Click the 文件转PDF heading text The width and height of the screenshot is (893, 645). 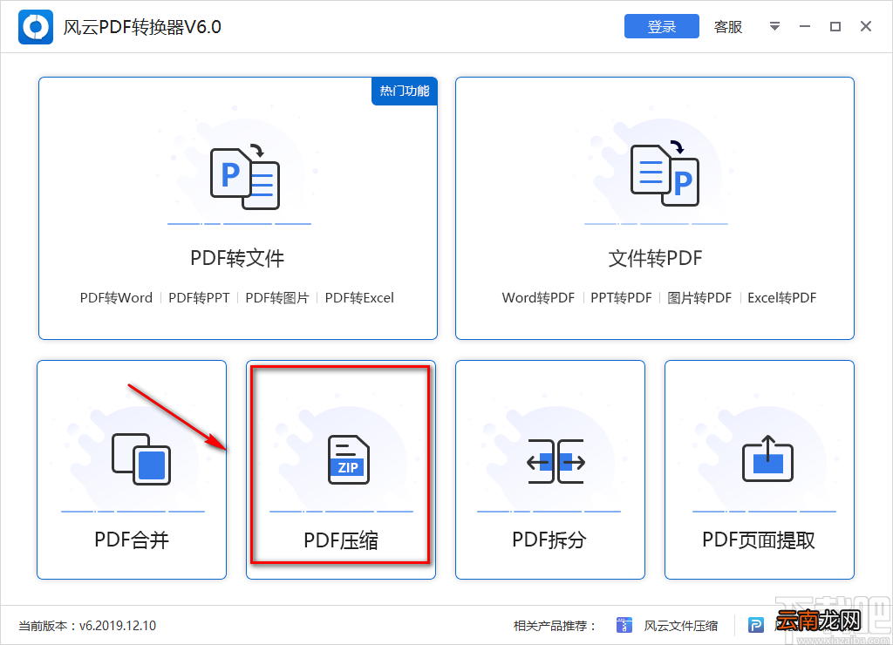[655, 258]
